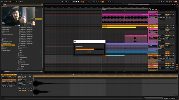Toggle the Computer MIDI Keyboard icon

tap(161, 2)
